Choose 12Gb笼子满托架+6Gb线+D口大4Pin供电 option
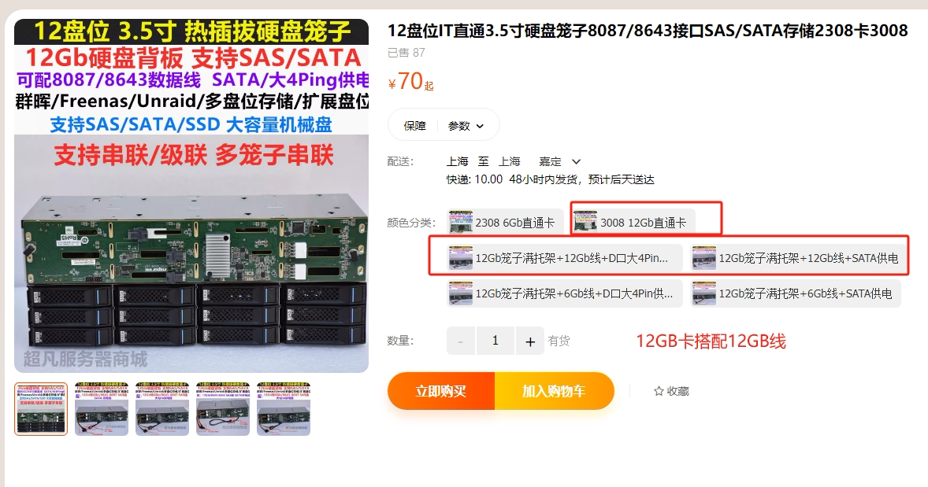928x487 pixels. (x=565, y=293)
